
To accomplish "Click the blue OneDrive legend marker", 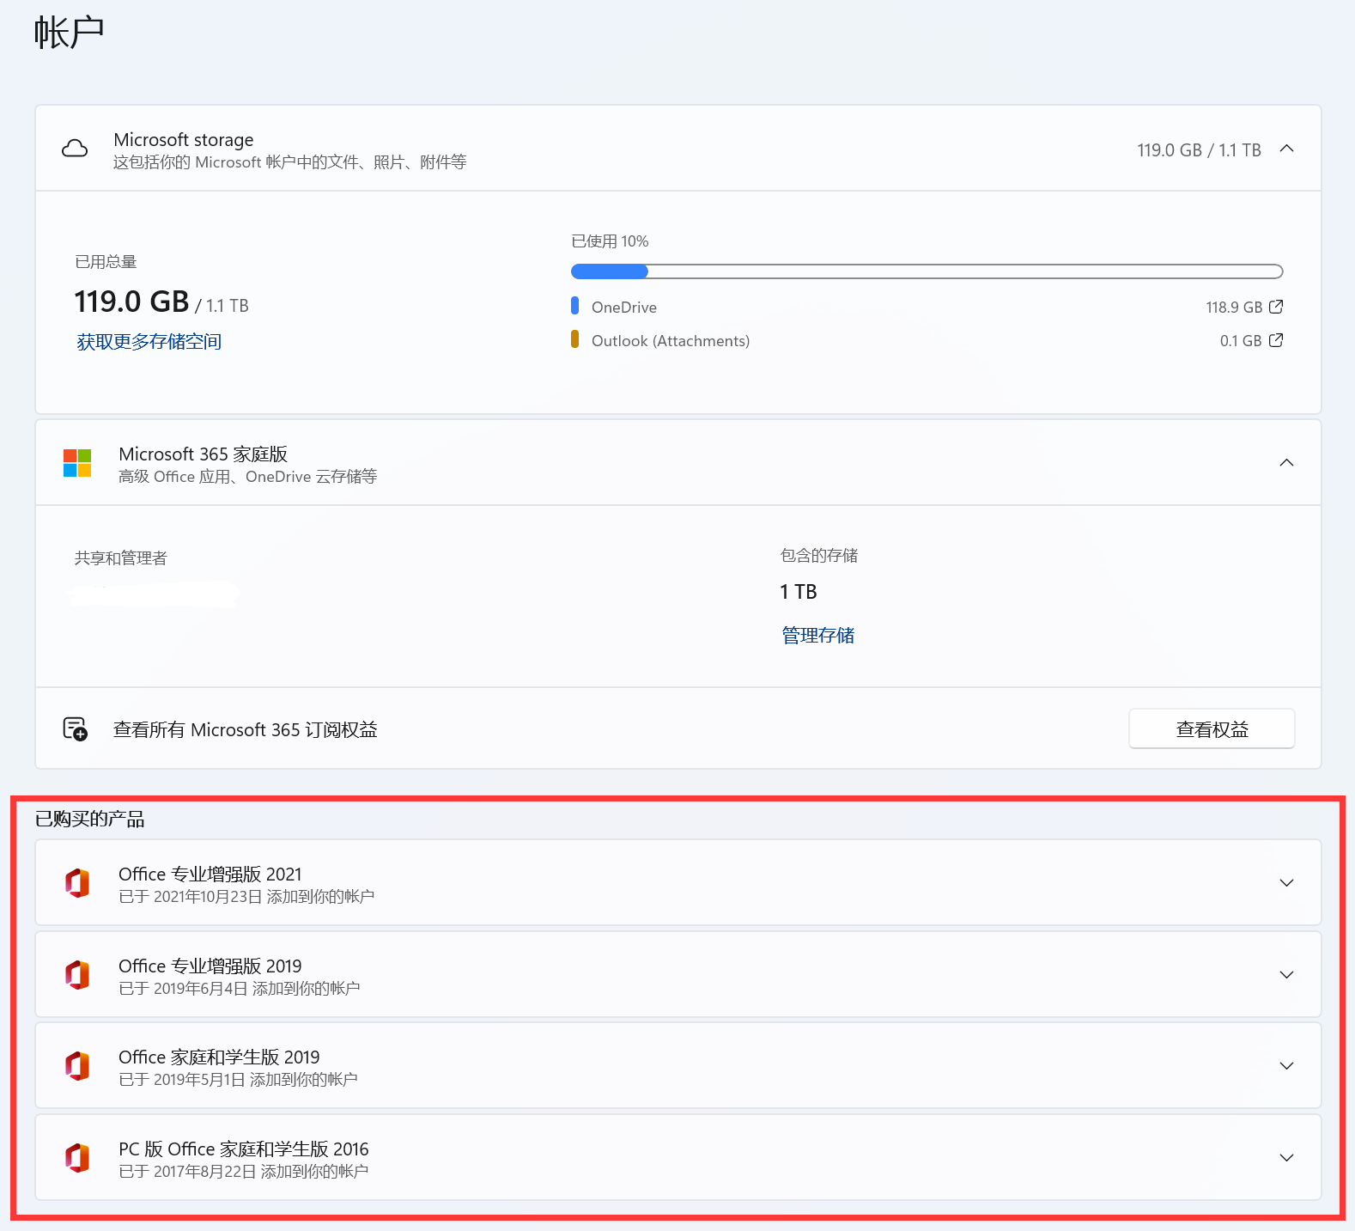I will [x=574, y=306].
